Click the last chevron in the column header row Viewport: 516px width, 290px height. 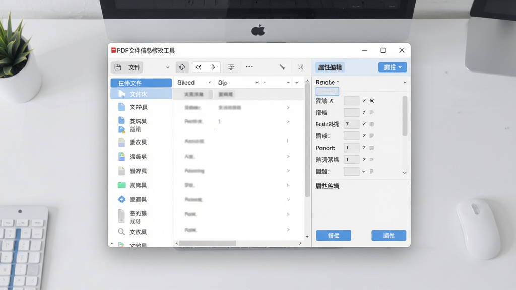[x=297, y=83]
